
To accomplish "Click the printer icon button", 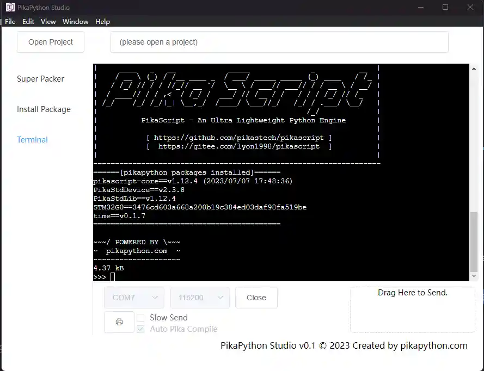I will [x=119, y=322].
